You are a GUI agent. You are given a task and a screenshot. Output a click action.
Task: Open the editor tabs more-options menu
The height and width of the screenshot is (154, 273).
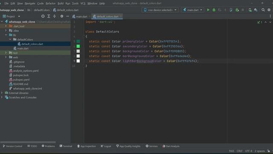[x=270, y=16]
